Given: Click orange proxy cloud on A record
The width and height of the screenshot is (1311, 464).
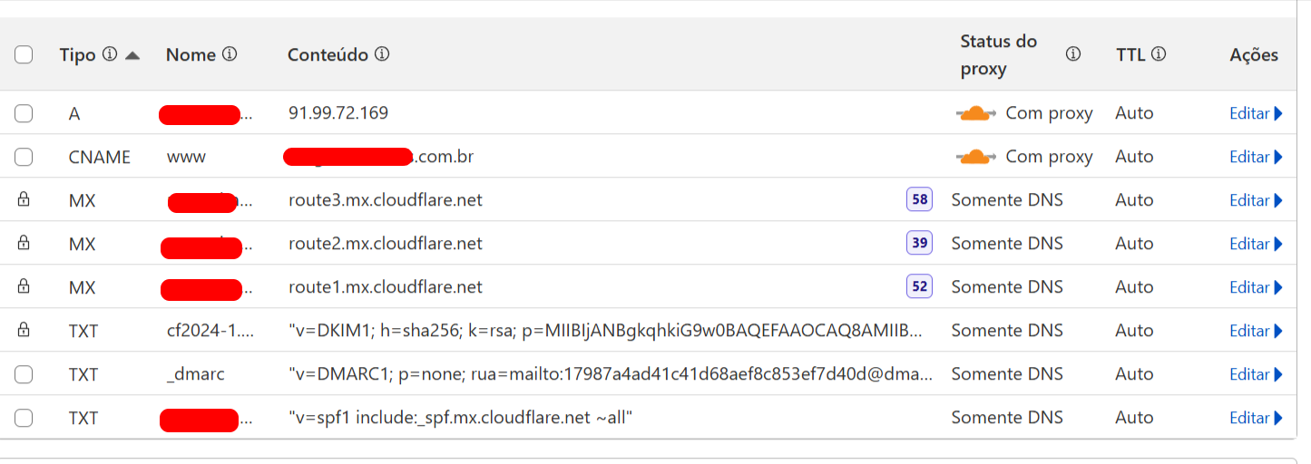Looking at the screenshot, I should coord(975,113).
